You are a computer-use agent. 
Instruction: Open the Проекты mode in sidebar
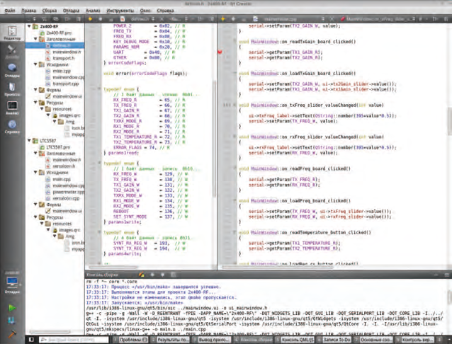[11, 90]
